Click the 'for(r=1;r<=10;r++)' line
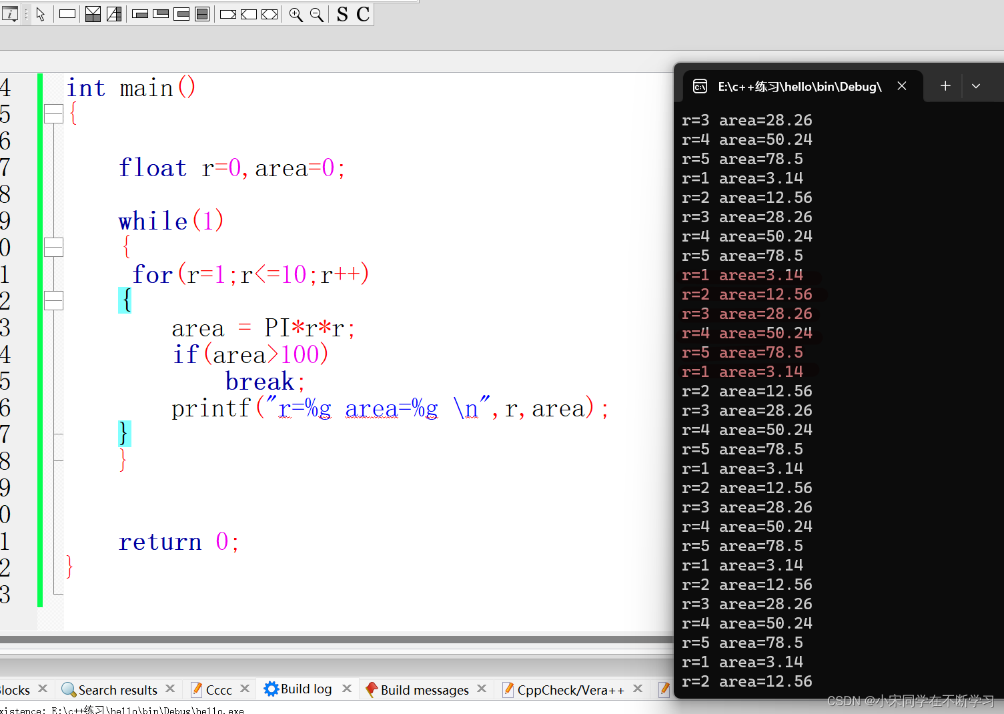Viewport: 1004px width, 714px height. [x=251, y=274]
